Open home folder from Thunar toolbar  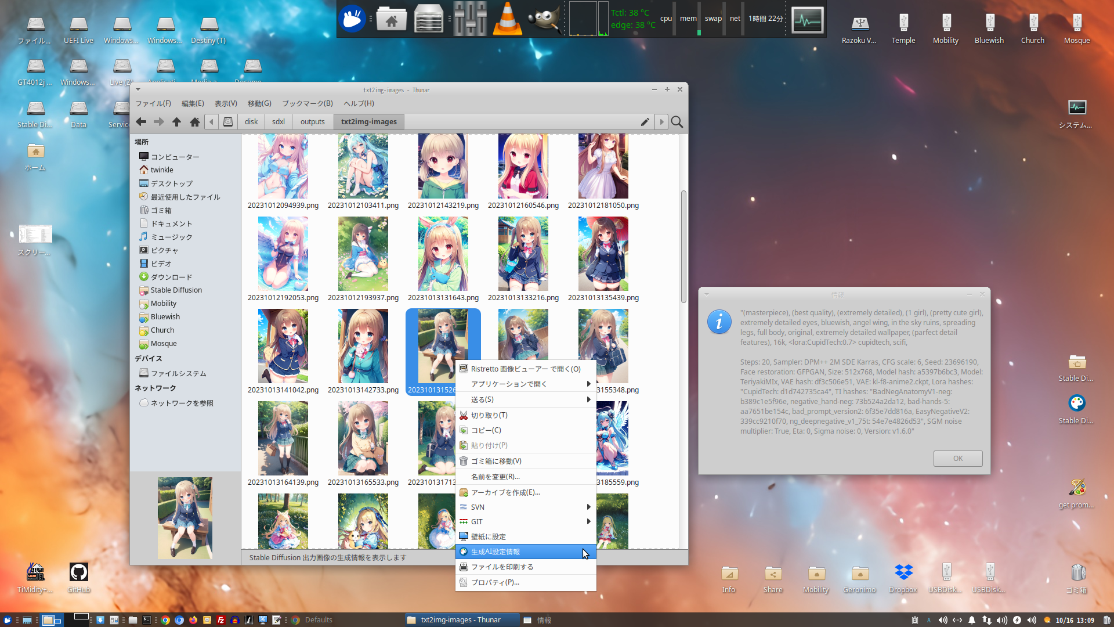(195, 122)
